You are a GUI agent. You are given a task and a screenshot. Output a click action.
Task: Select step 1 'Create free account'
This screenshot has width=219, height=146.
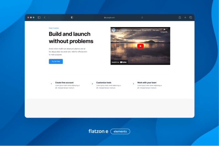pyautogui.click(x=64, y=83)
